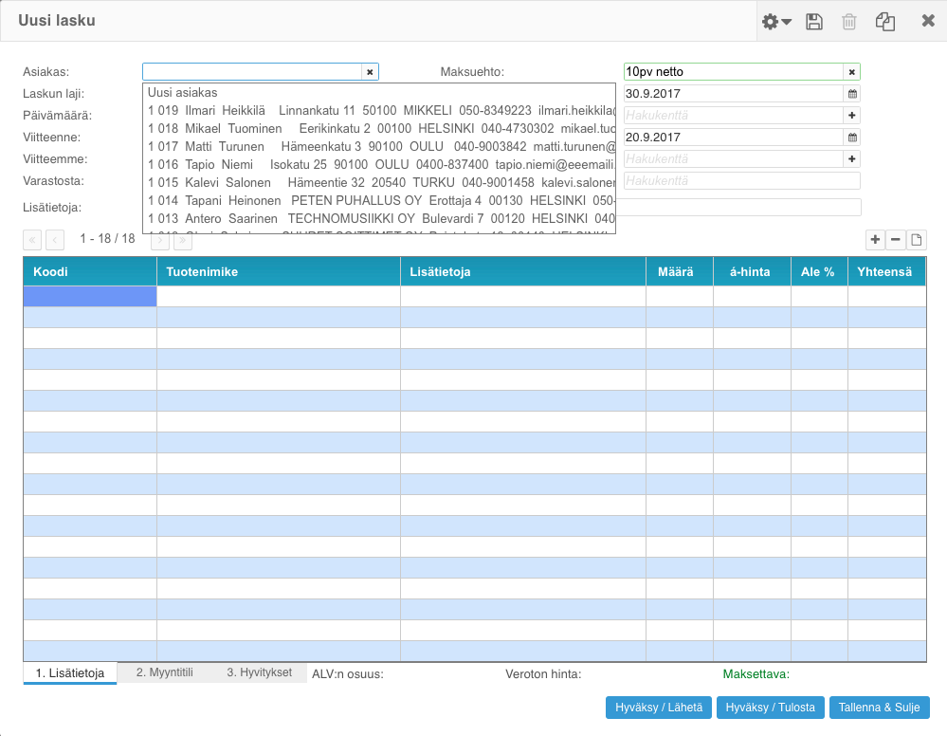
Task: Click date field showing 20.9.2017
Action: (x=733, y=138)
